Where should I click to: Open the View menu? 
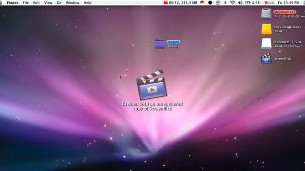(48, 3)
